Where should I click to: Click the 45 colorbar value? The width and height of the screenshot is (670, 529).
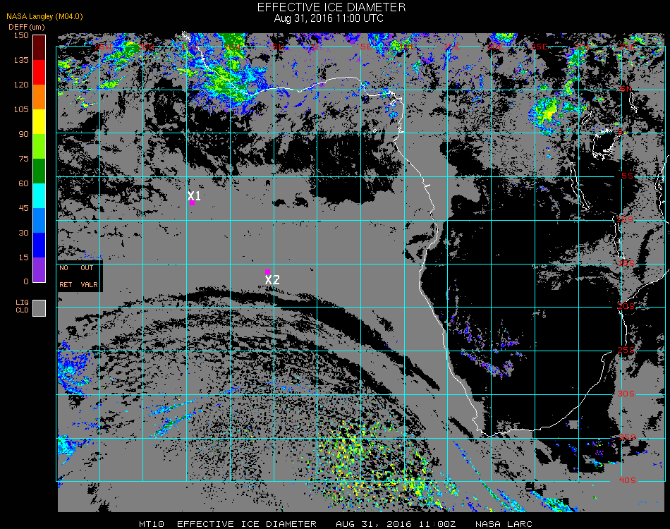click(x=23, y=208)
